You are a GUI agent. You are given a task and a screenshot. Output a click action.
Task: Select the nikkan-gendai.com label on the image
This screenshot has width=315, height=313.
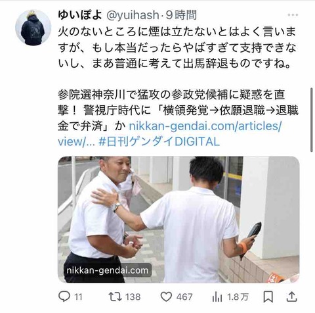(x=108, y=270)
